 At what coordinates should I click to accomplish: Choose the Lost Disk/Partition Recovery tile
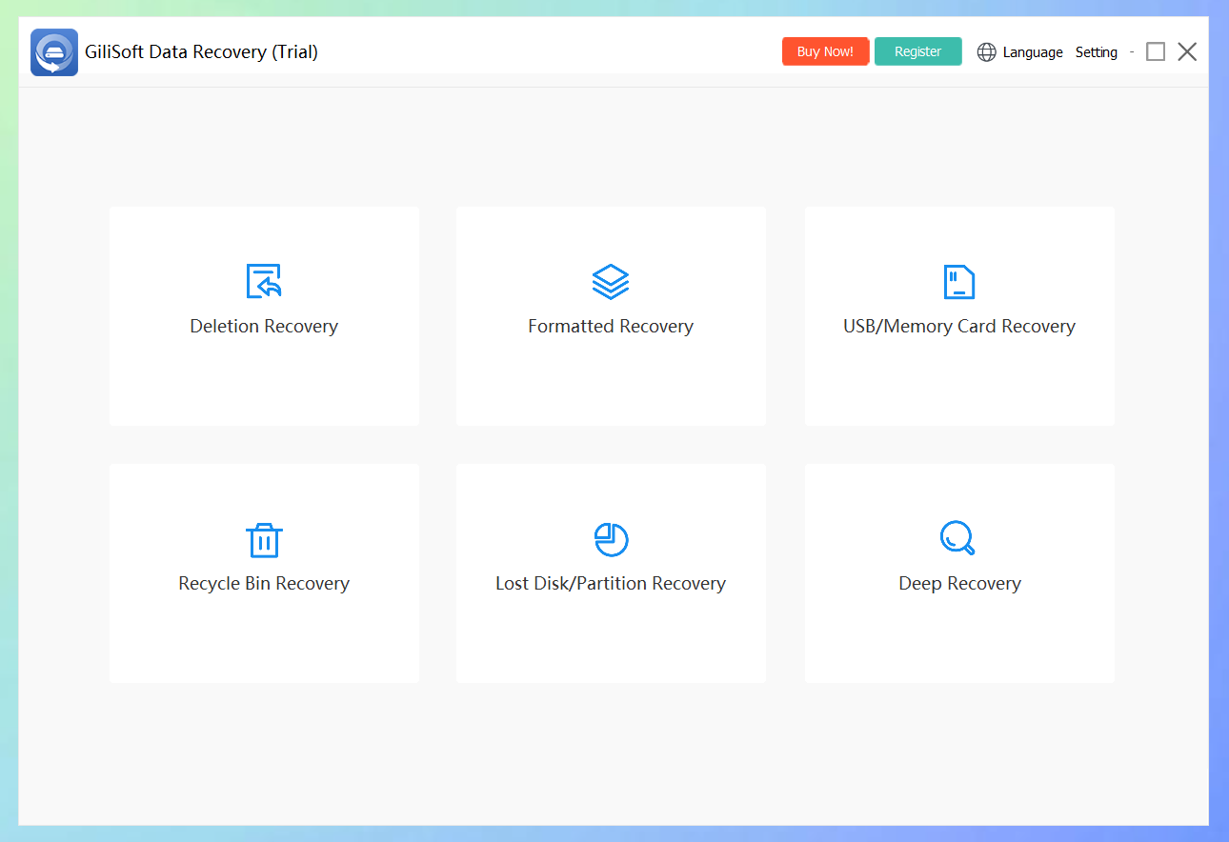coord(611,572)
